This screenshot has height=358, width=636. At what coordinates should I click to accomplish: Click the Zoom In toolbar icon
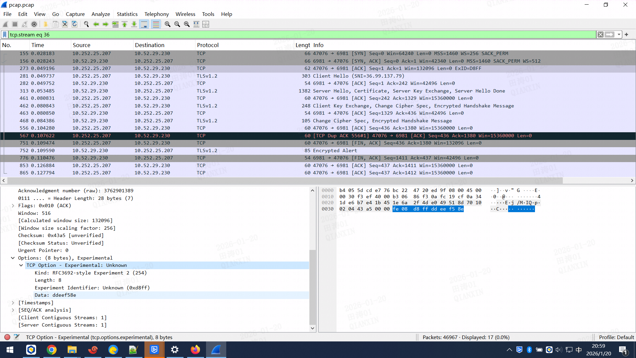(168, 24)
